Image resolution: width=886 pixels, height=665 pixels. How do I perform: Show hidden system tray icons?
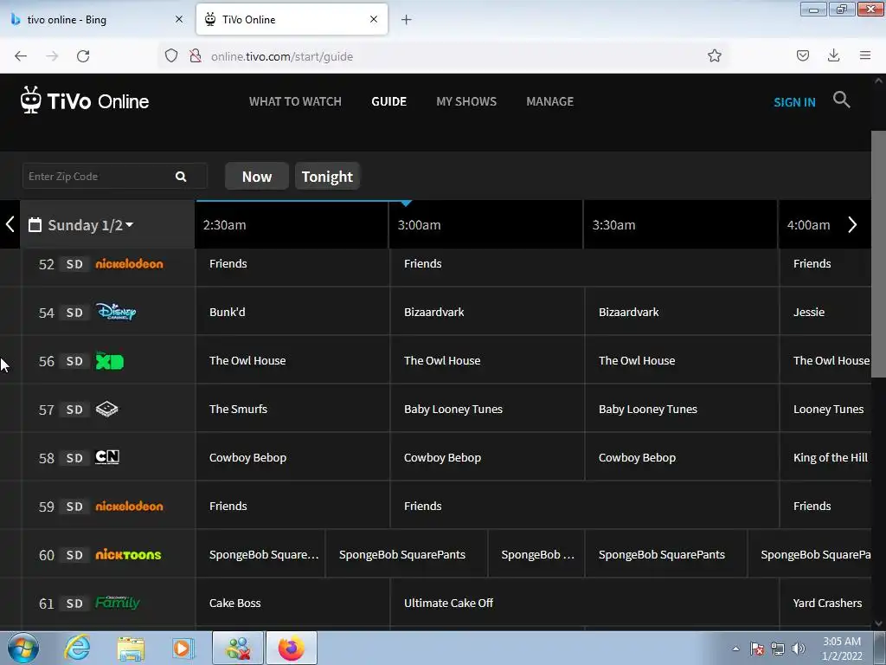735,649
